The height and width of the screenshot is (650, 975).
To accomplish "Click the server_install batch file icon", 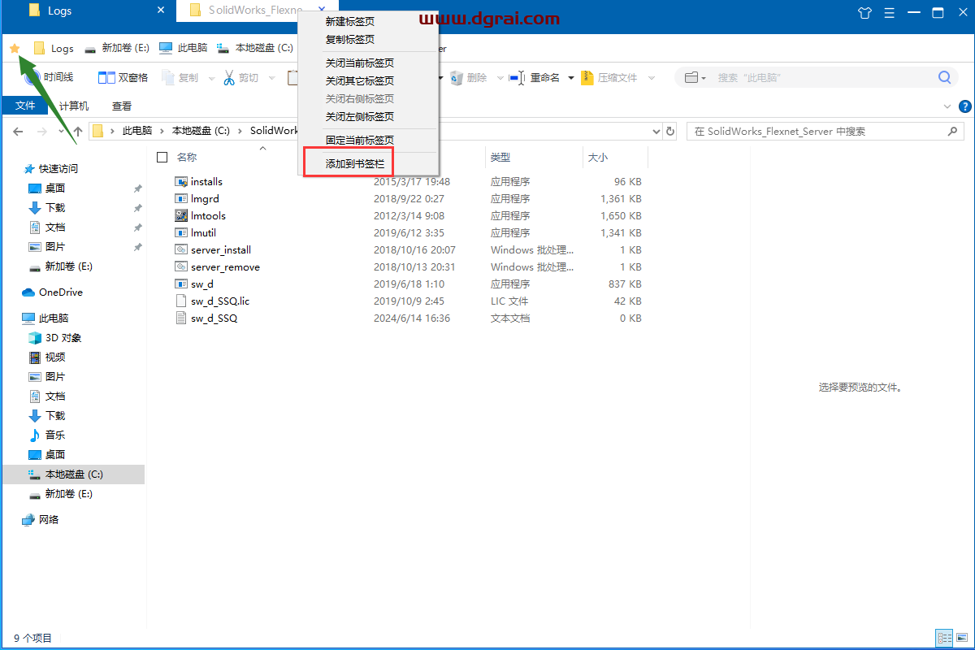I will (182, 249).
